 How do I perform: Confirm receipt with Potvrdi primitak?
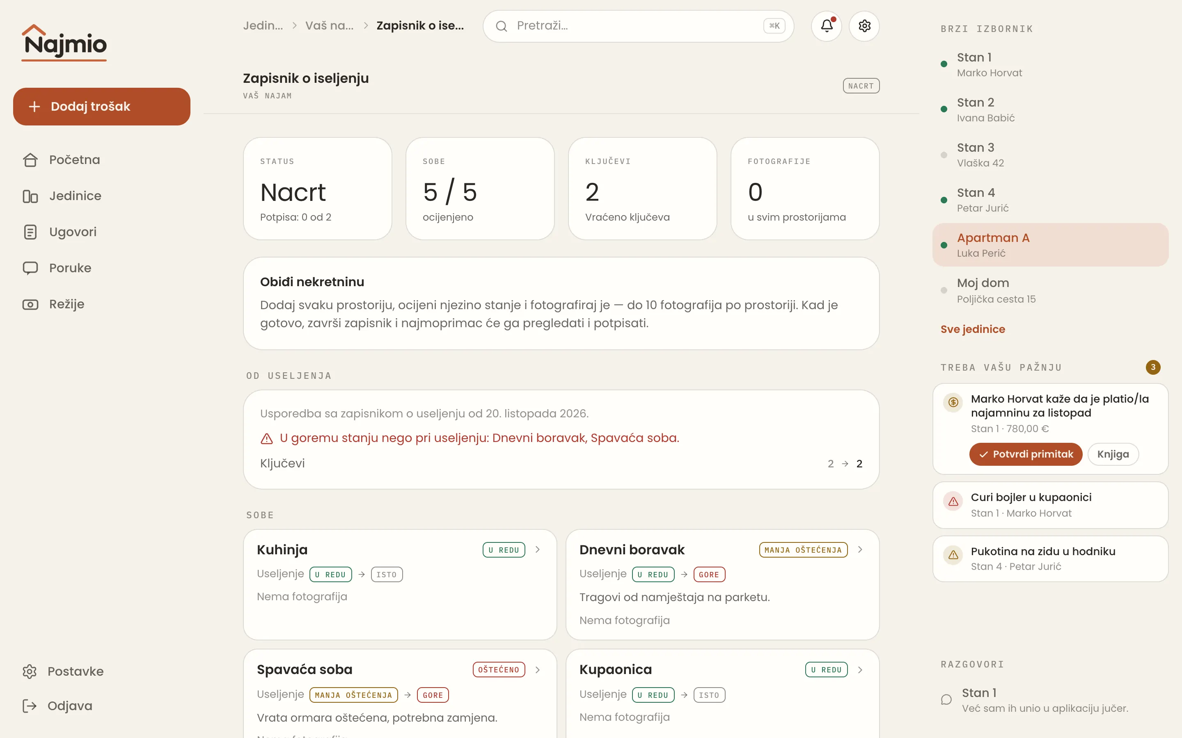(1026, 454)
